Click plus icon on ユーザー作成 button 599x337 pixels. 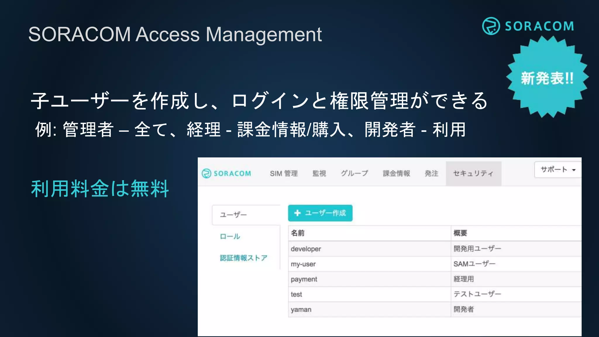(297, 213)
